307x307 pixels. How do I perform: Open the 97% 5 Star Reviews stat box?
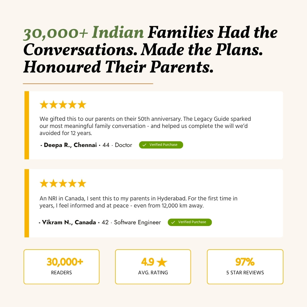(245, 267)
